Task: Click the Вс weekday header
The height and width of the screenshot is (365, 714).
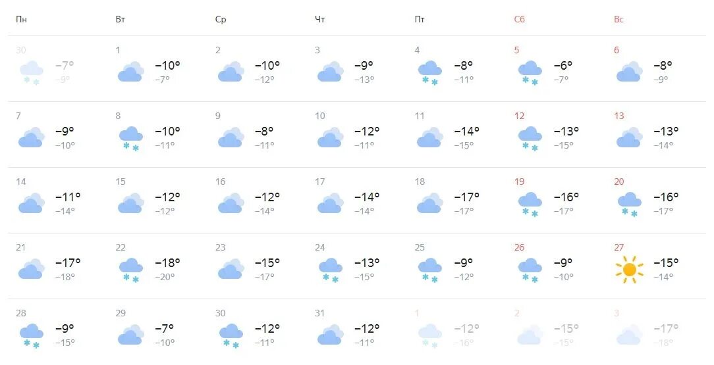Action: (618, 20)
